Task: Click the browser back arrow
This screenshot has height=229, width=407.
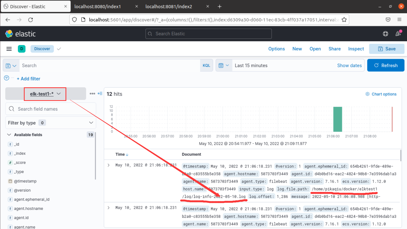Action: 8,20
